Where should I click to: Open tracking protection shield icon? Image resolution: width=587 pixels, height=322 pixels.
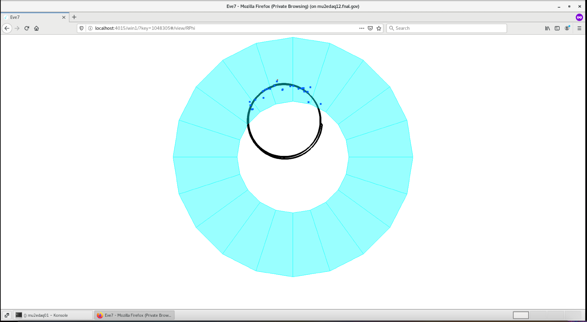[x=82, y=28]
